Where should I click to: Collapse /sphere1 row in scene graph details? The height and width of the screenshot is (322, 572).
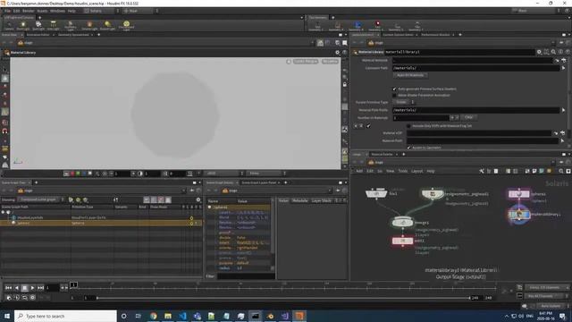coord(209,207)
